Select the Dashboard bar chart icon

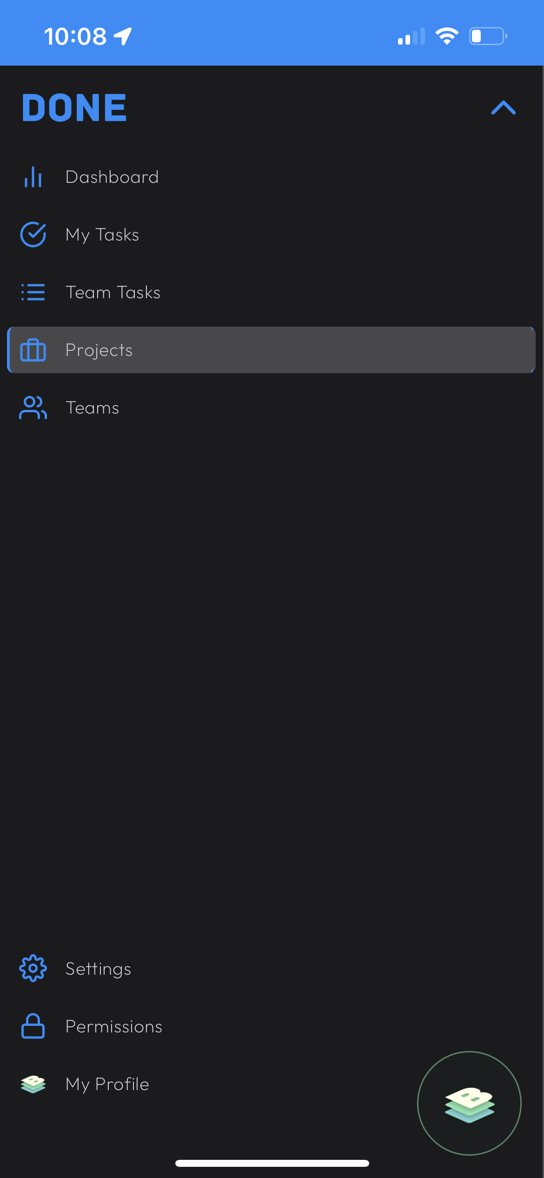pos(33,177)
